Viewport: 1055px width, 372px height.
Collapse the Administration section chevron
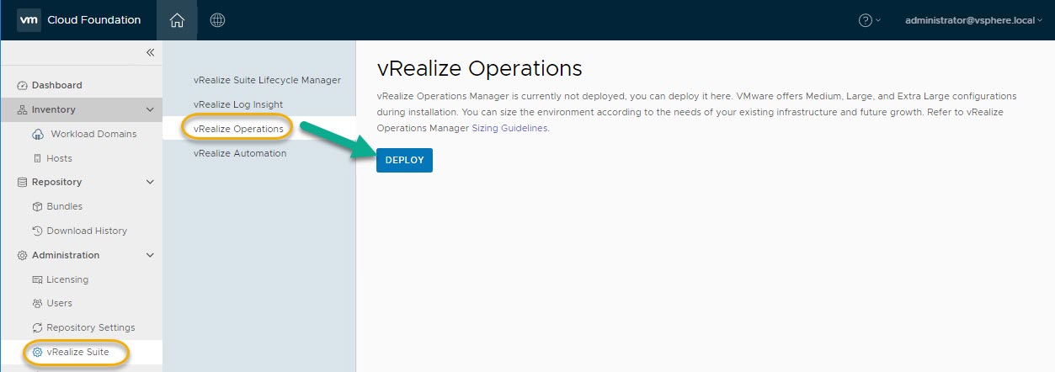click(x=150, y=255)
